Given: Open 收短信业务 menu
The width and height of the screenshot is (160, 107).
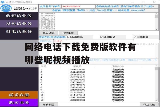Looking at the screenshot, I should (19, 16).
